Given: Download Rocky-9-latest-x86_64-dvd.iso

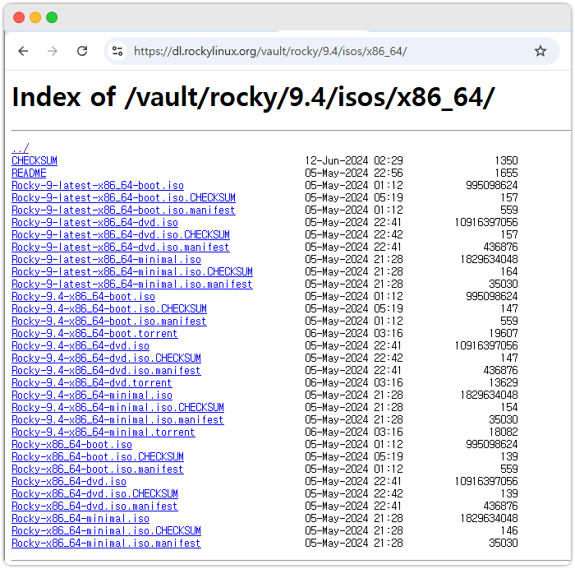Looking at the screenshot, I should coord(94,223).
